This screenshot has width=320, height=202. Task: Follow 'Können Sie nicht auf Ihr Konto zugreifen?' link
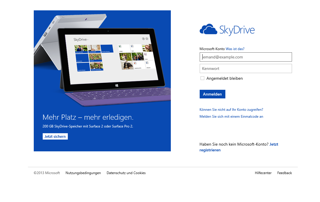[x=231, y=110]
